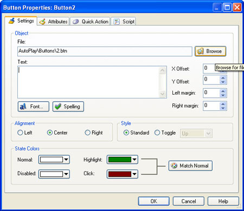Click the text area scroll up arrow

(x=163, y=70)
